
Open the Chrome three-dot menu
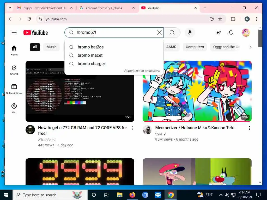257,19
